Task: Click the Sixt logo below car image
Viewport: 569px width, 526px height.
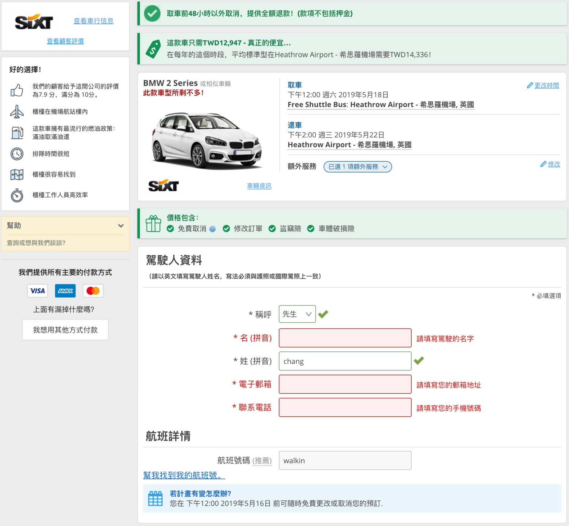Action: 163,186
